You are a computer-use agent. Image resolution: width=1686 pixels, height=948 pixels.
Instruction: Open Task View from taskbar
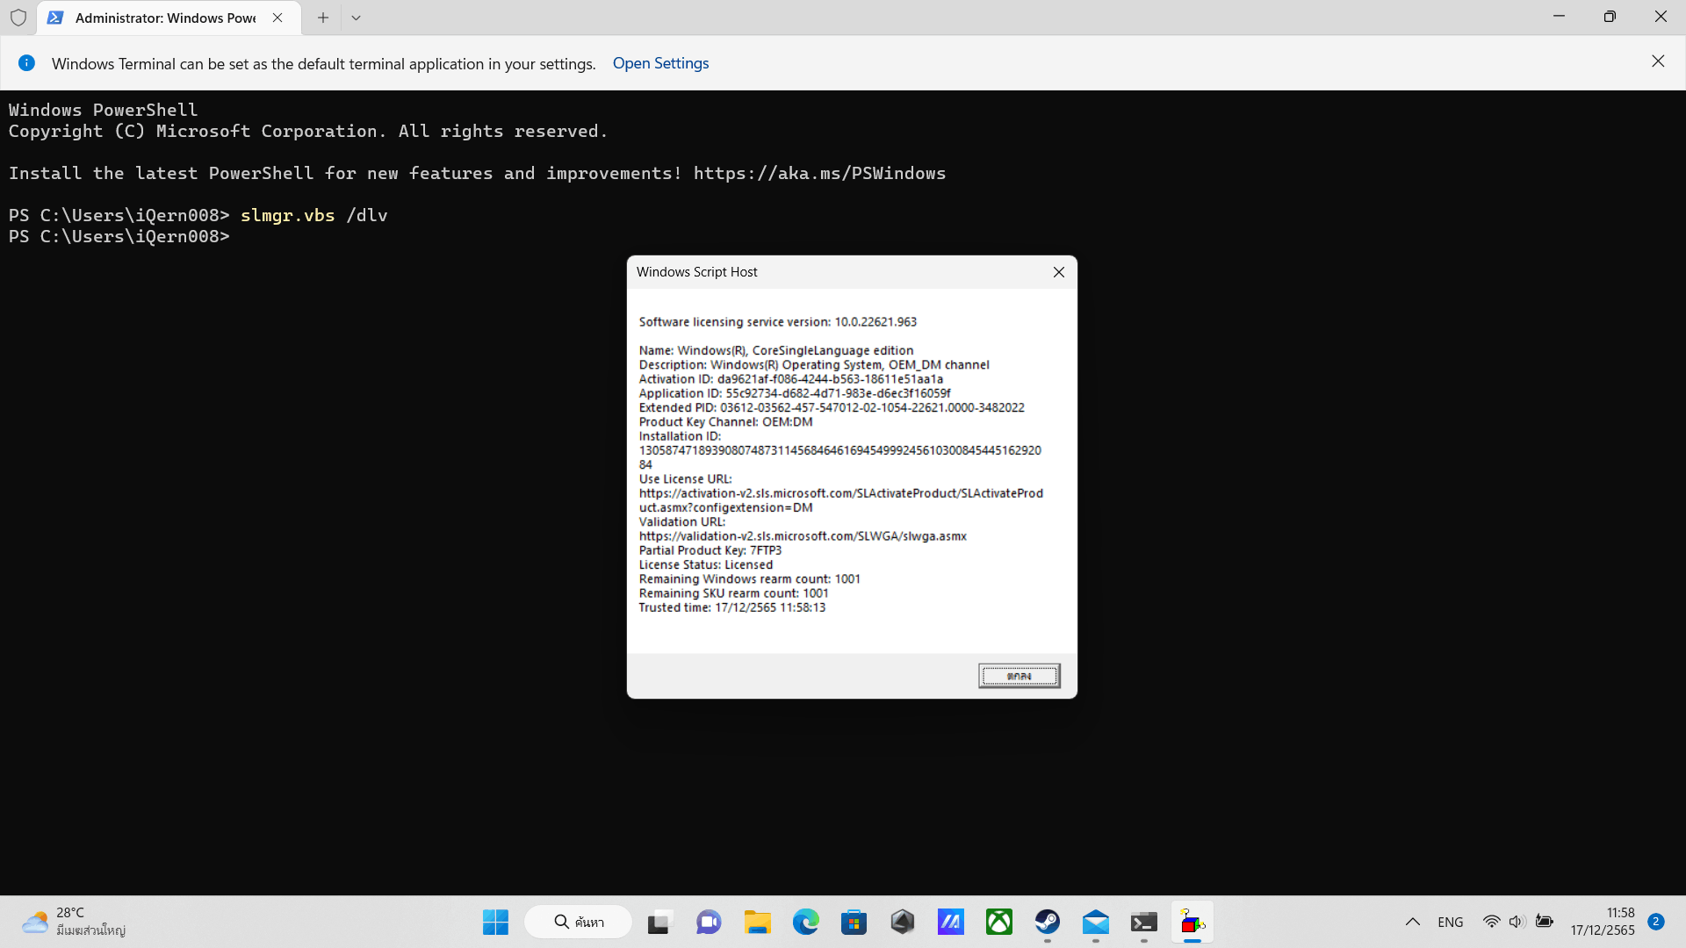[659, 922]
